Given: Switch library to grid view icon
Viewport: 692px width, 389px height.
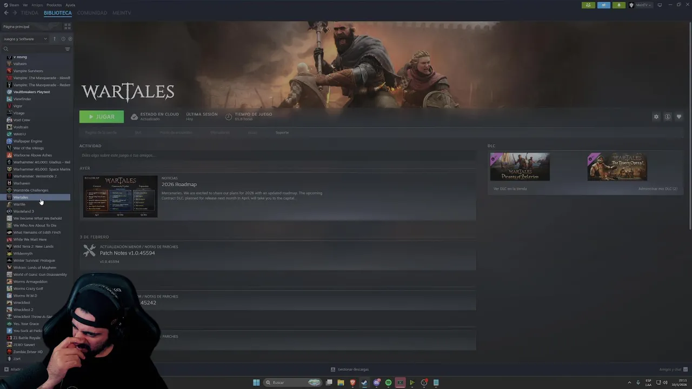Looking at the screenshot, I should tap(68, 26).
